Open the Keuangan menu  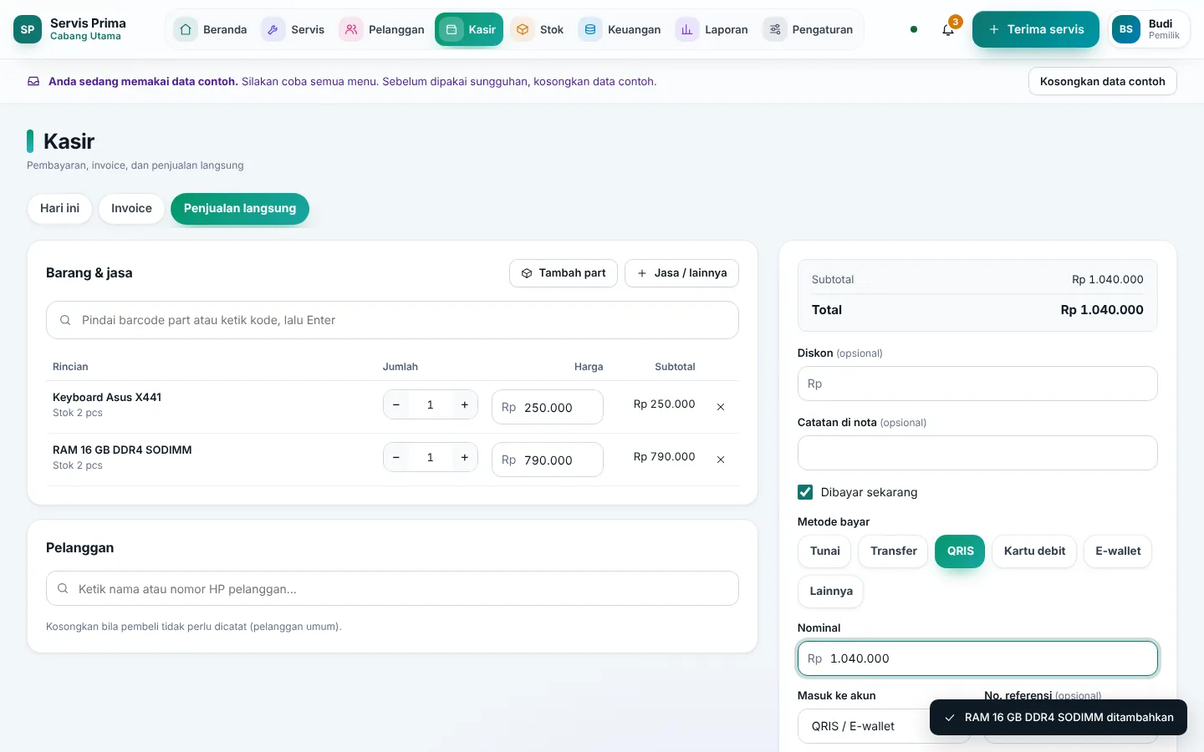pyautogui.click(x=621, y=29)
